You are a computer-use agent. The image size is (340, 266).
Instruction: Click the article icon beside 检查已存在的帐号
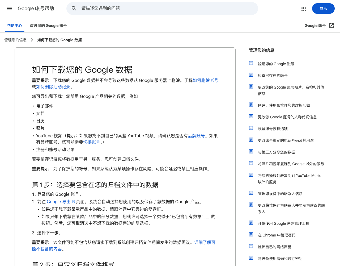(251, 75)
